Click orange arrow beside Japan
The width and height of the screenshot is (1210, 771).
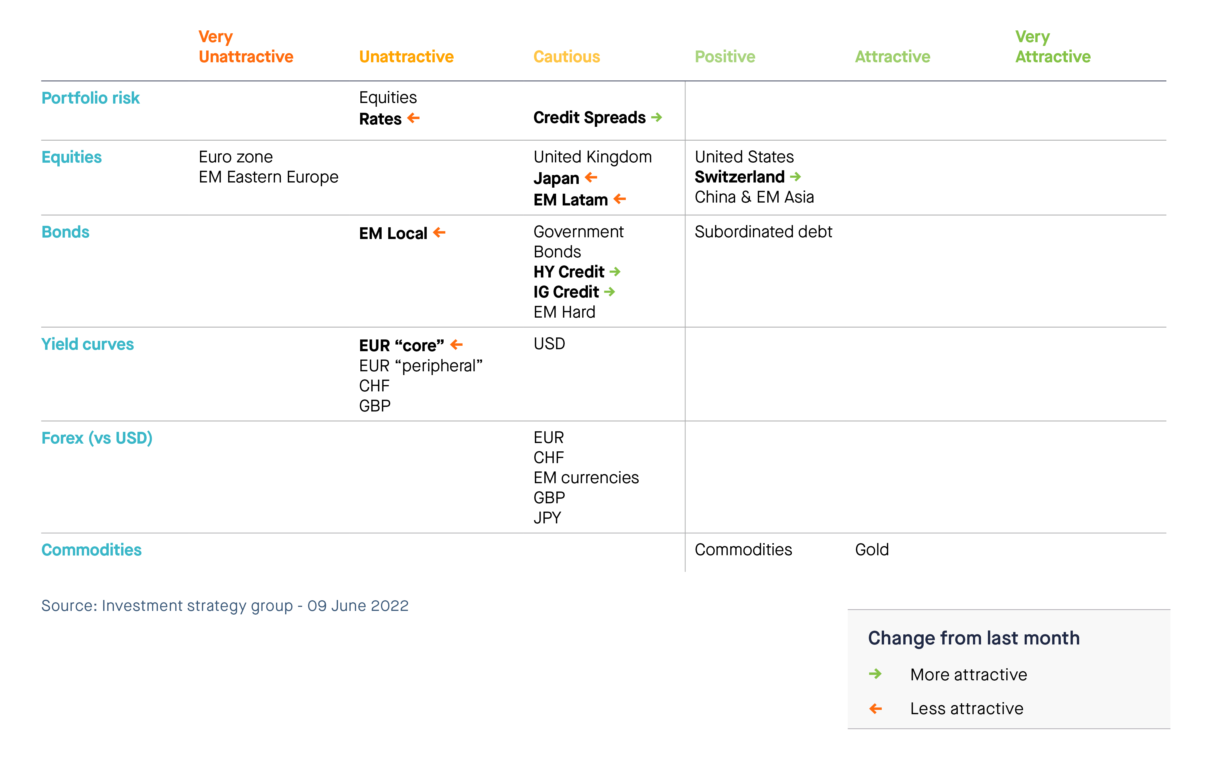591,177
